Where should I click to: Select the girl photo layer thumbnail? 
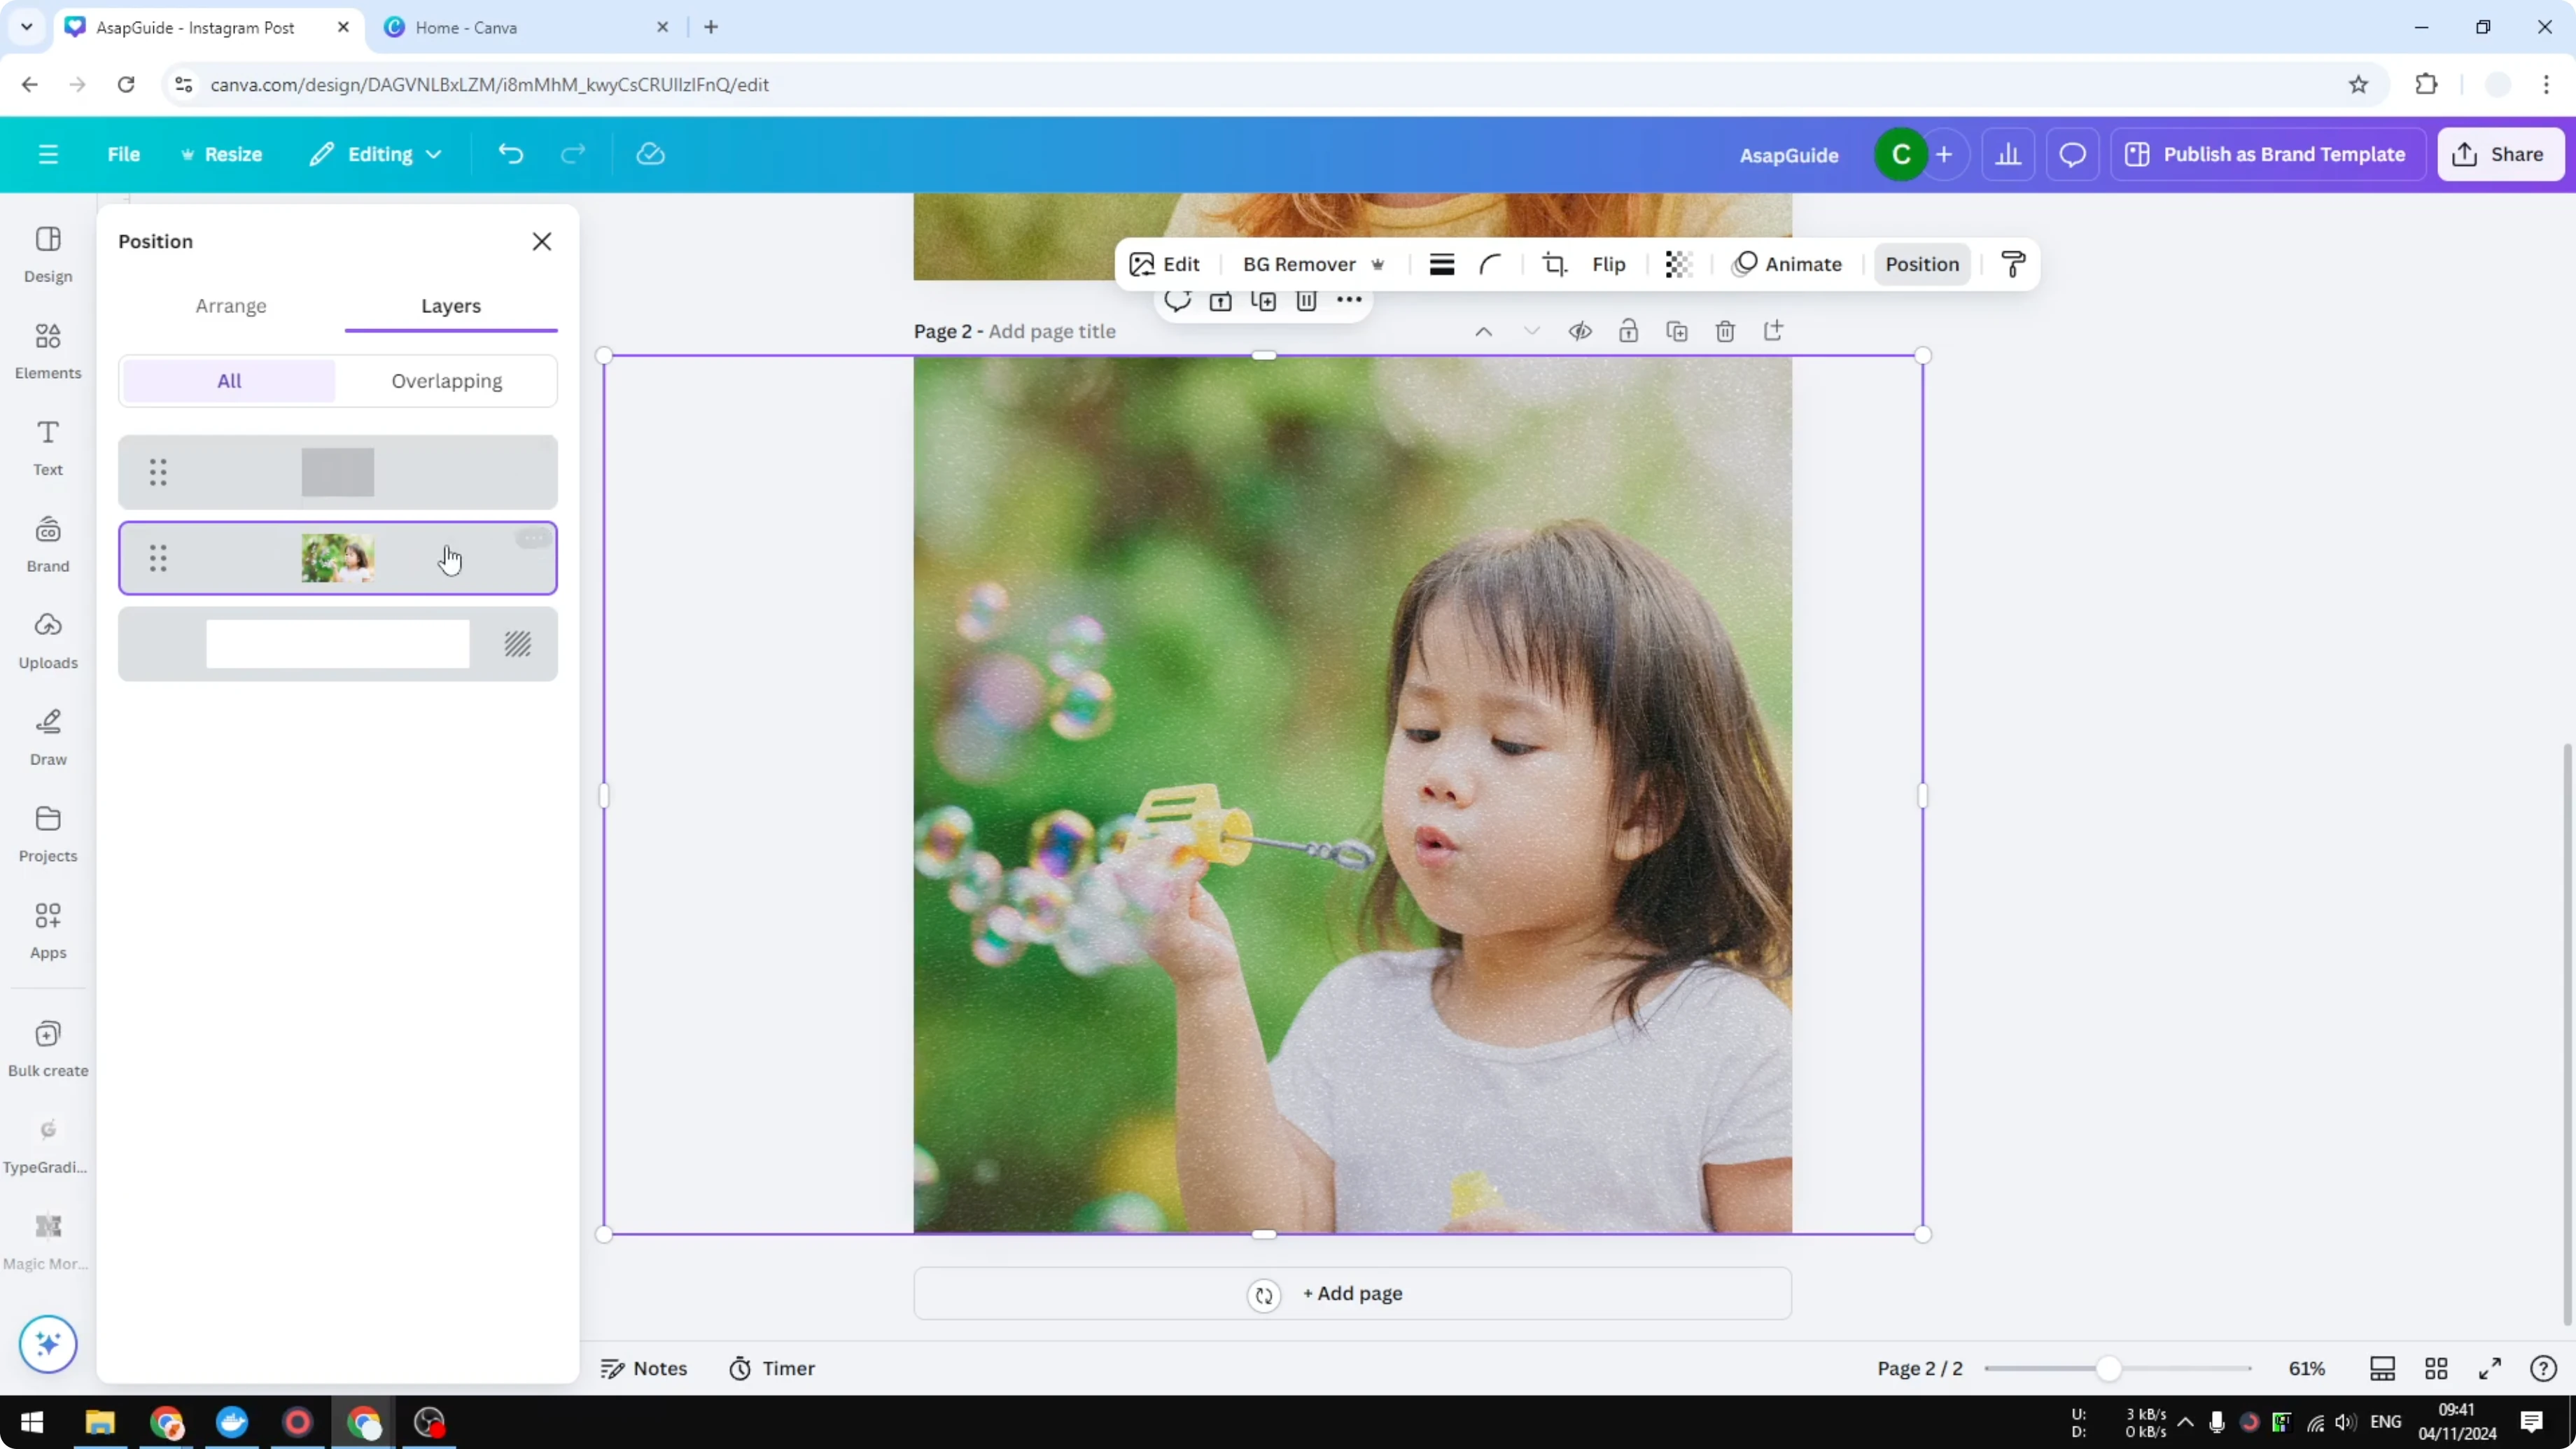[x=337, y=558]
